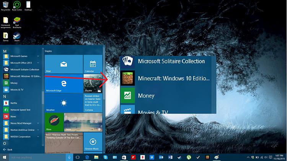287x161 pixels.
Task: Select the Start BlueStacks desktop icon
Action: pos(17,23)
